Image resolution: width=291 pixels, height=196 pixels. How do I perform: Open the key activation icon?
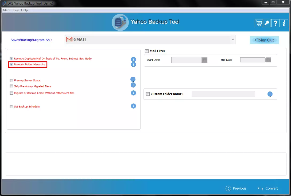(267, 23)
